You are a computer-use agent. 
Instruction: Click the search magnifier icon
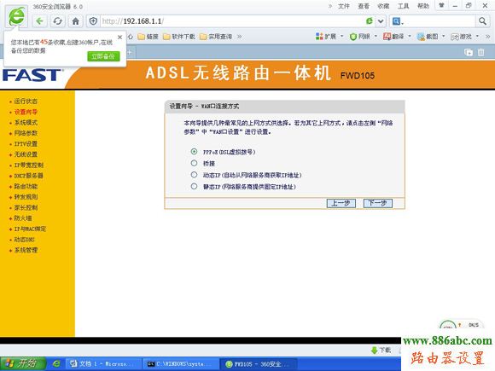point(482,21)
